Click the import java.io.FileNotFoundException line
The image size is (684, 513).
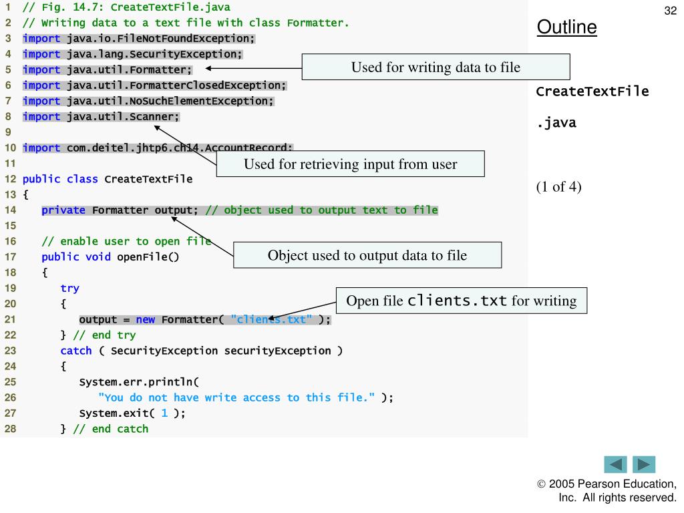click(139, 38)
